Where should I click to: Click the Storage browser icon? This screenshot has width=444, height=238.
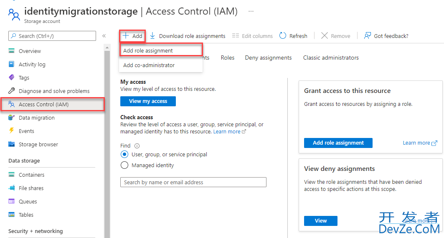[11, 144]
